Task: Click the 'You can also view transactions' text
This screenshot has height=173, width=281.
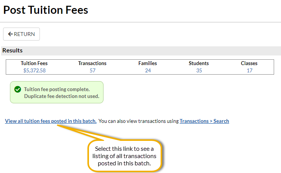Action: [139, 121]
